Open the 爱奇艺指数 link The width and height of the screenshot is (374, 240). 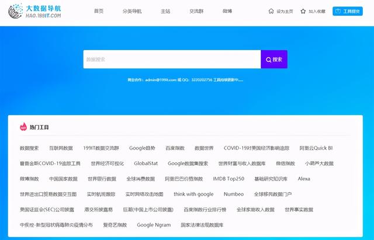point(115,225)
